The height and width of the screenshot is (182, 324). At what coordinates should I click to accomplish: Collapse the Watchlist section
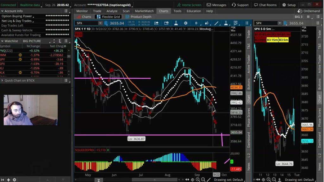coord(2,41)
